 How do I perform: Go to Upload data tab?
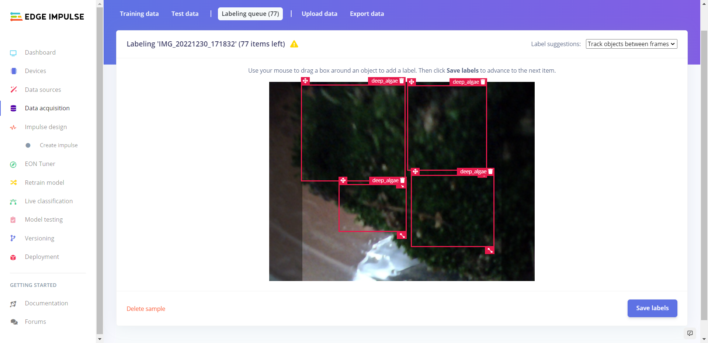pos(319,14)
